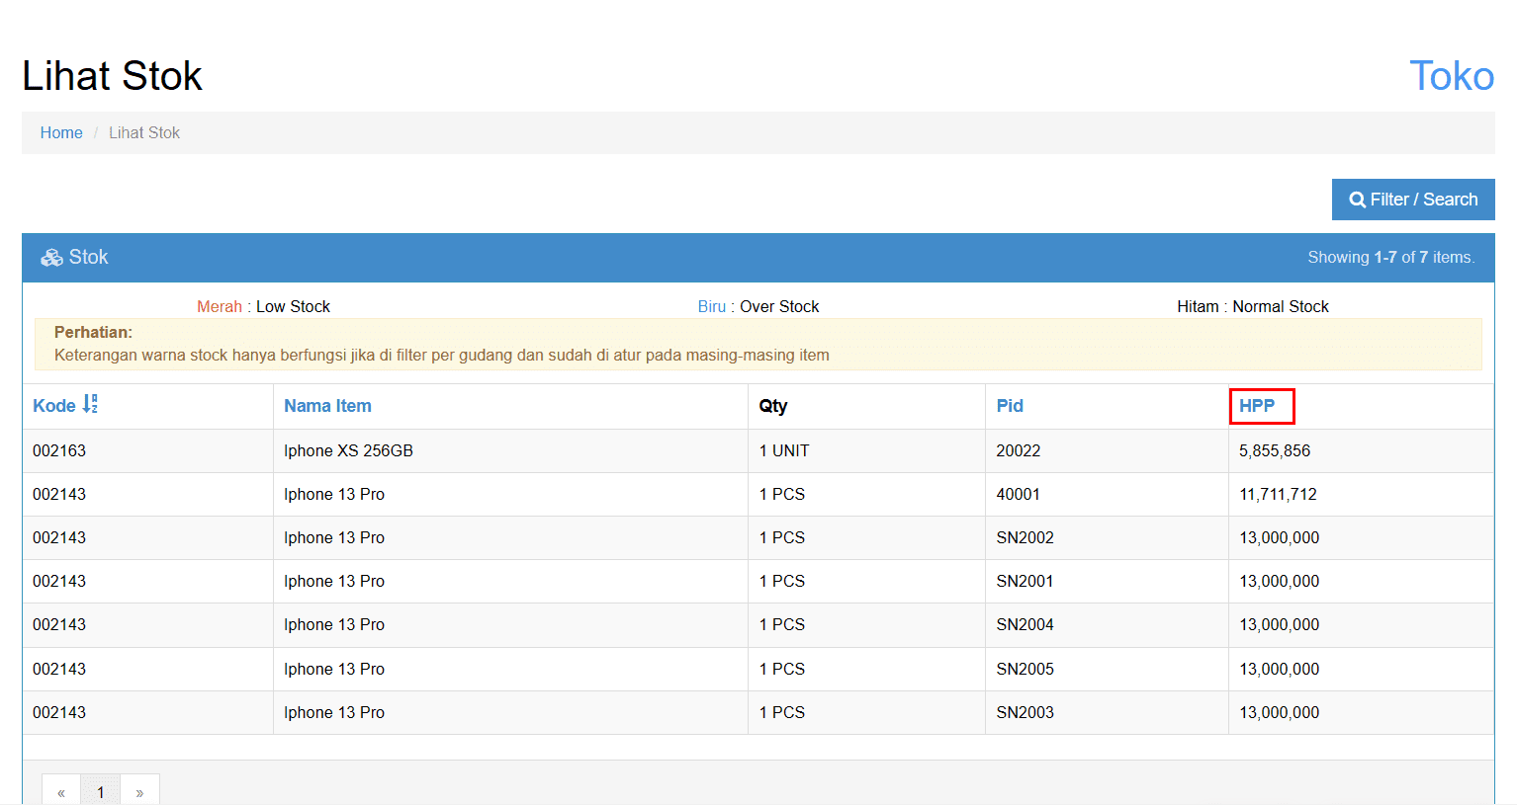
Task: Sort the table by HPP column
Action: coord(1257,406)
